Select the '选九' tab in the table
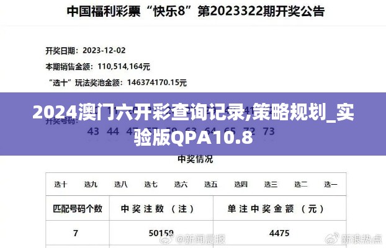This screenshot has width=386, height=248. click(91, 184)
